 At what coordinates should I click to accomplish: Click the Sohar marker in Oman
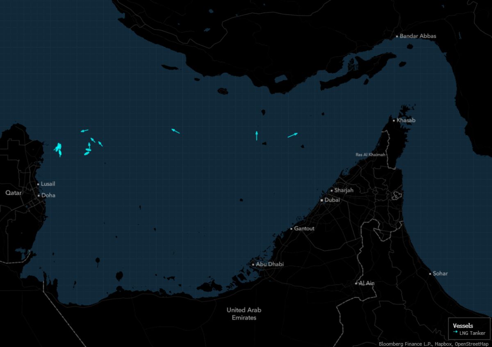point(430,274)
